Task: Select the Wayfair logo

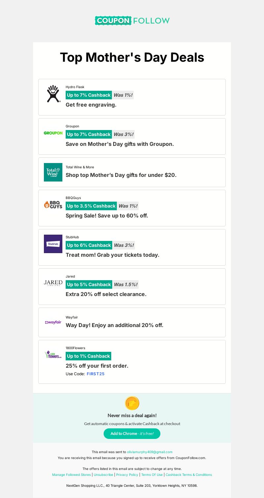Action: click(53, 322)
